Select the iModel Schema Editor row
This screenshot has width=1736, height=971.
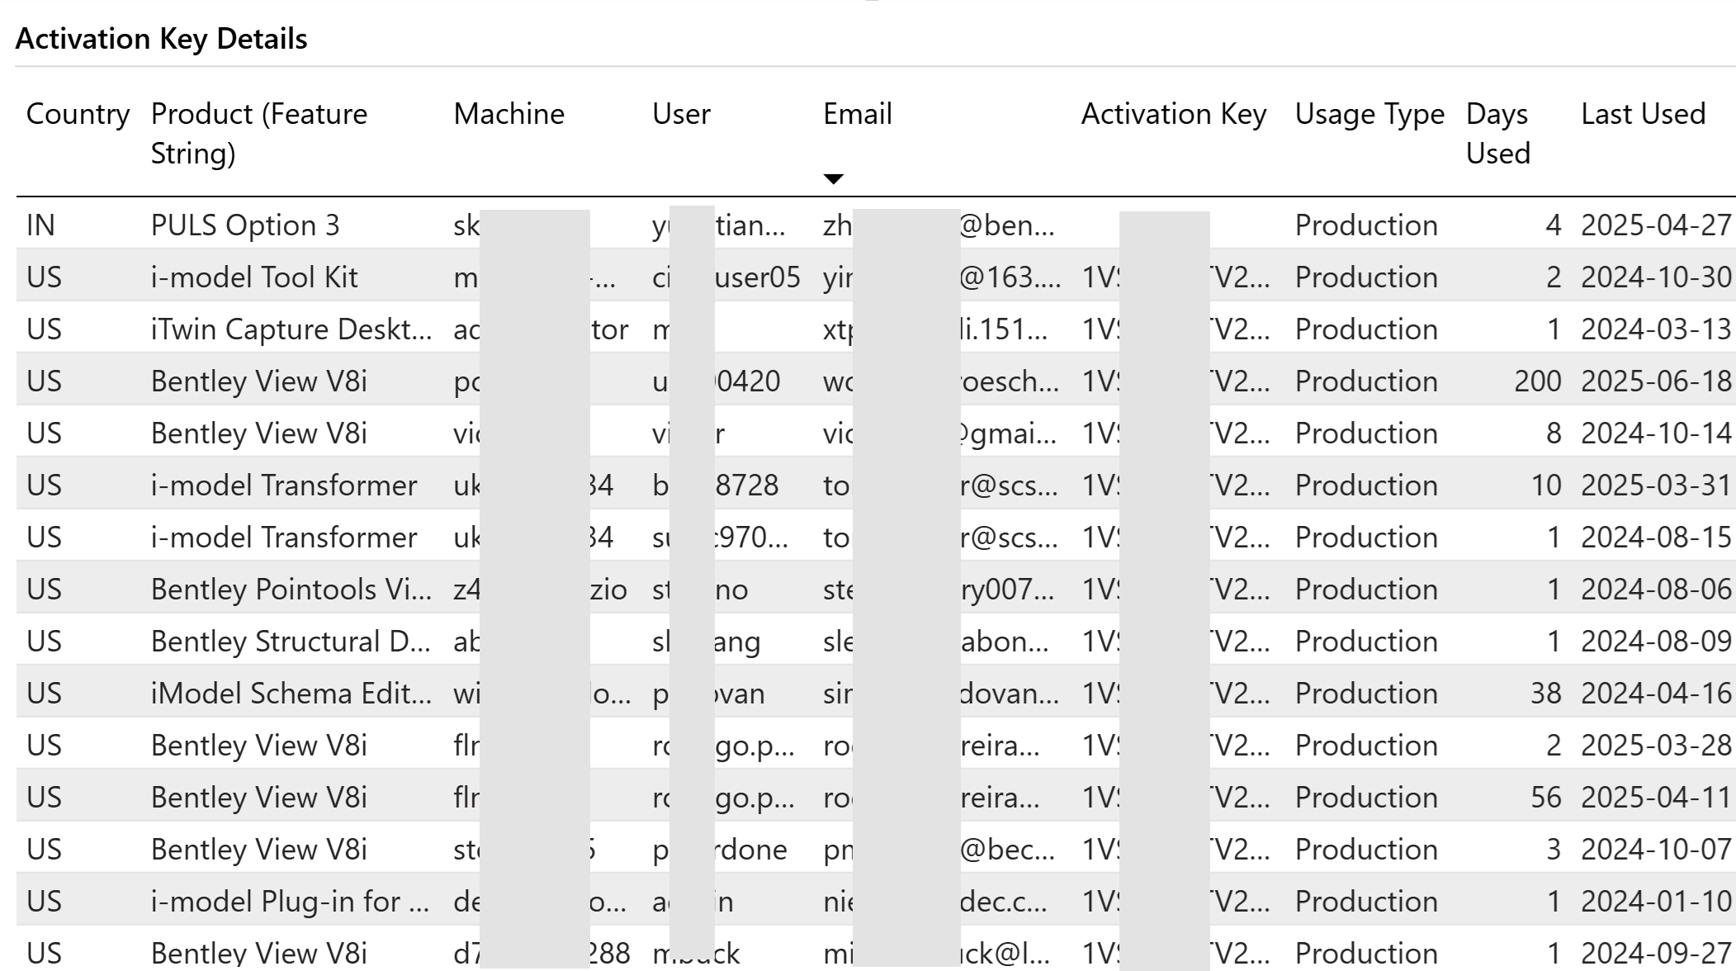coord(291,694)
